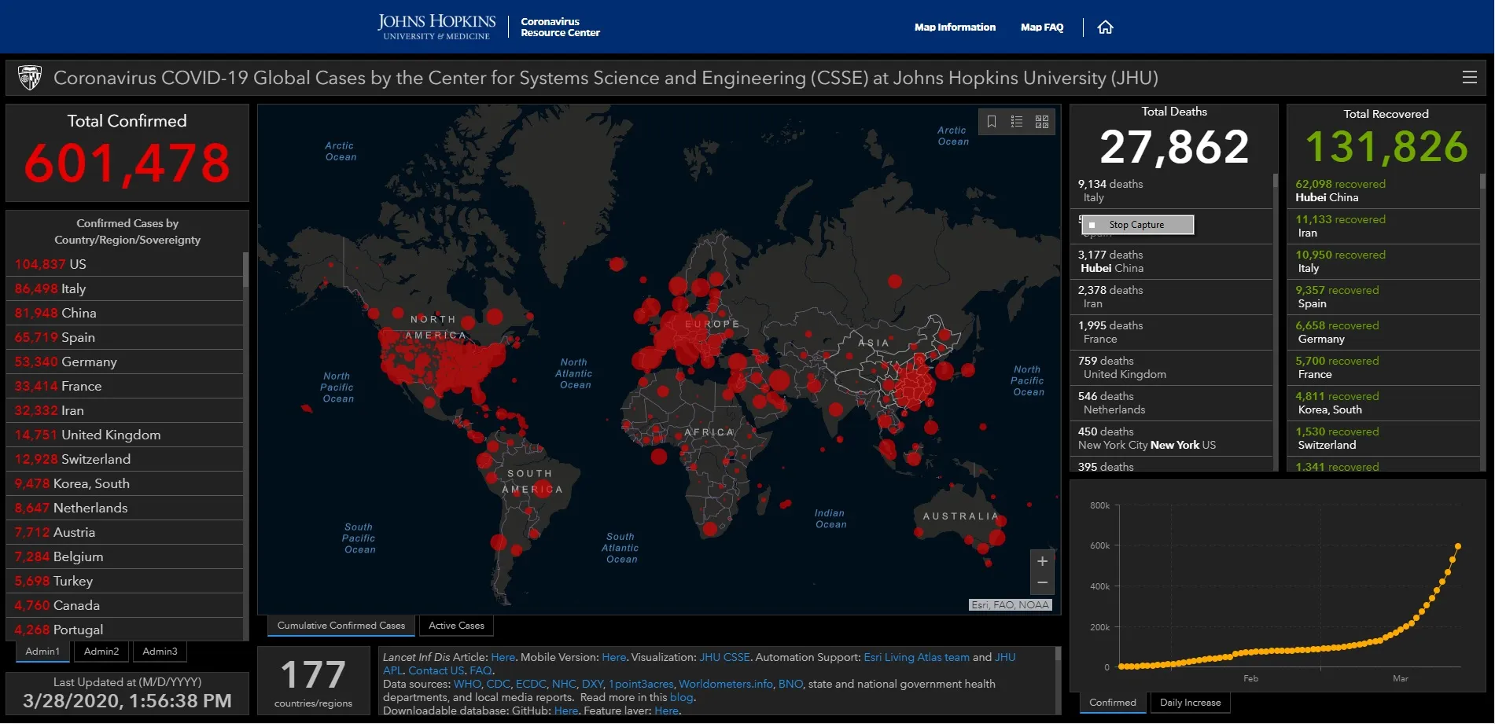Click the 4,811 recovered Korea, South entry
The width and height of the screenshot is (1495, 727).
(x=1384, y=403)
